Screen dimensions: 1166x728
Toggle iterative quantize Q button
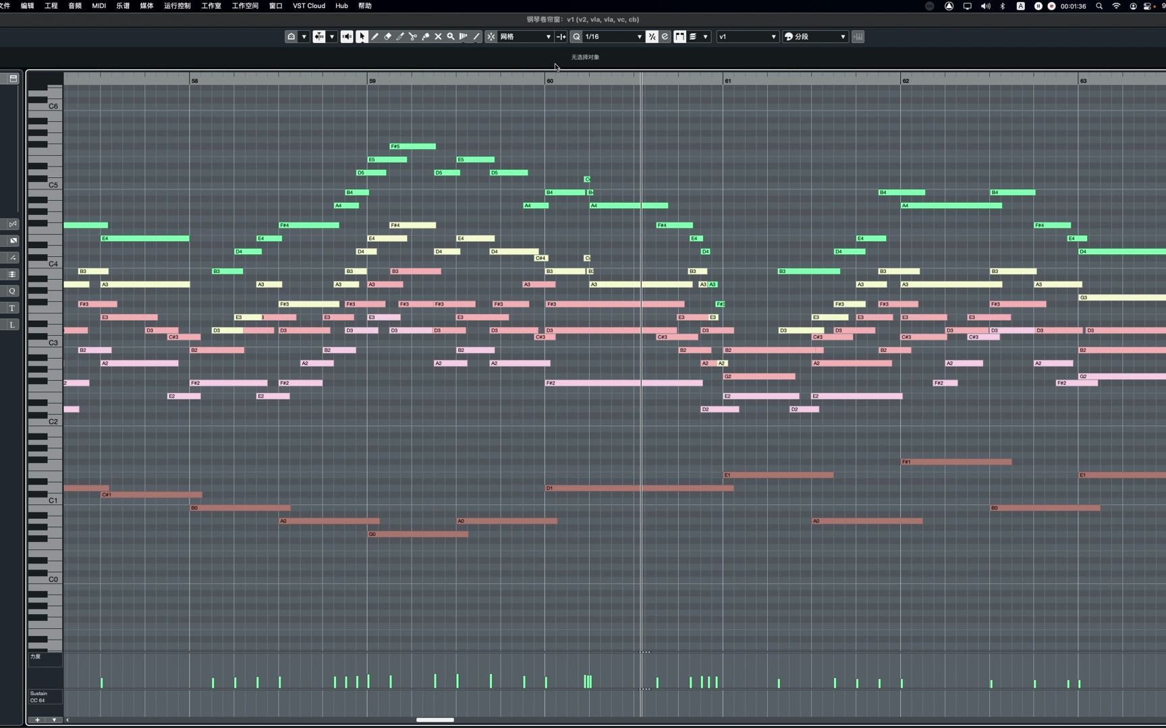pos(576,36)
